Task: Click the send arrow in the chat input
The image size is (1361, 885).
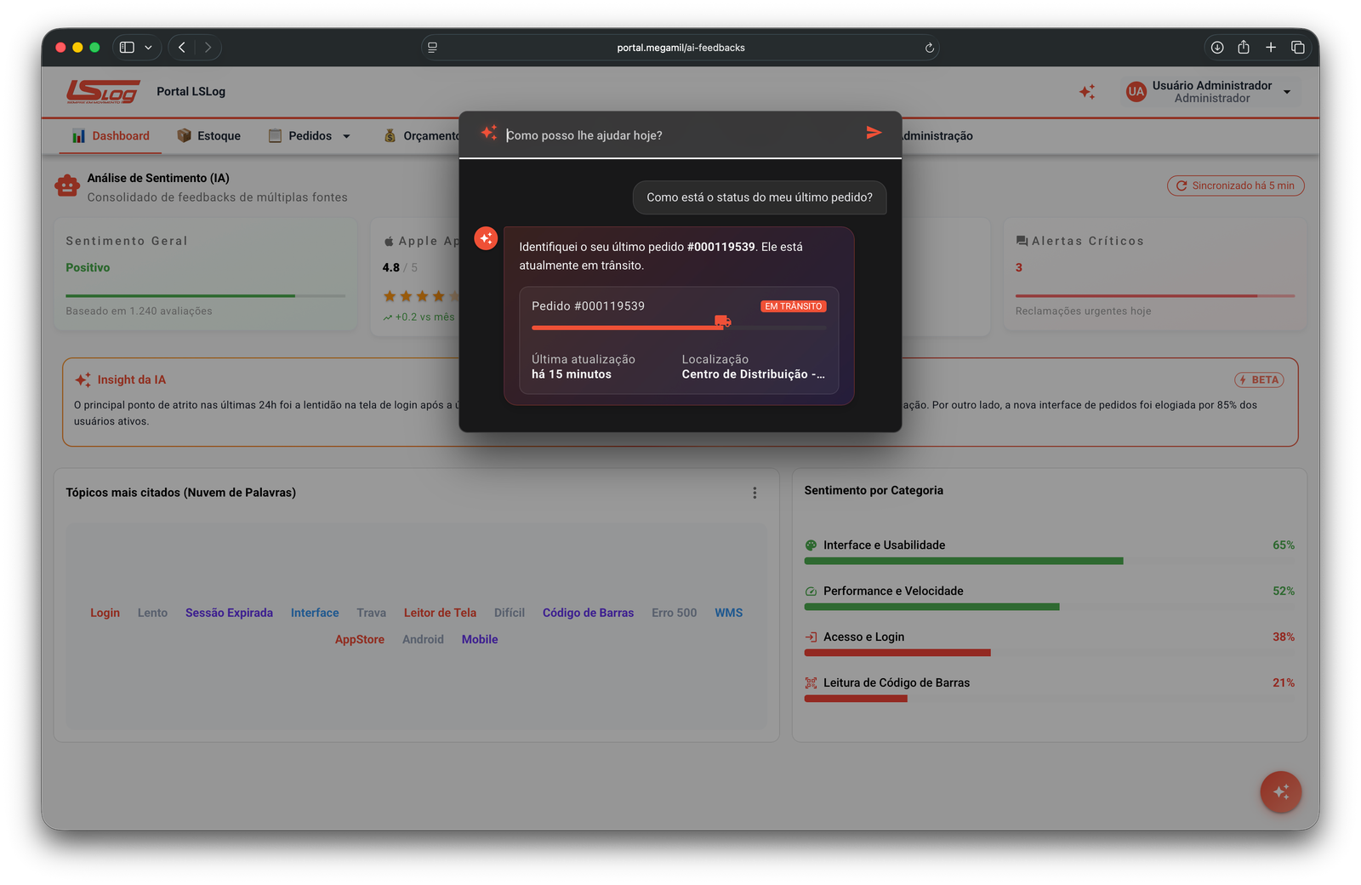Action: (x=874, y=133)
